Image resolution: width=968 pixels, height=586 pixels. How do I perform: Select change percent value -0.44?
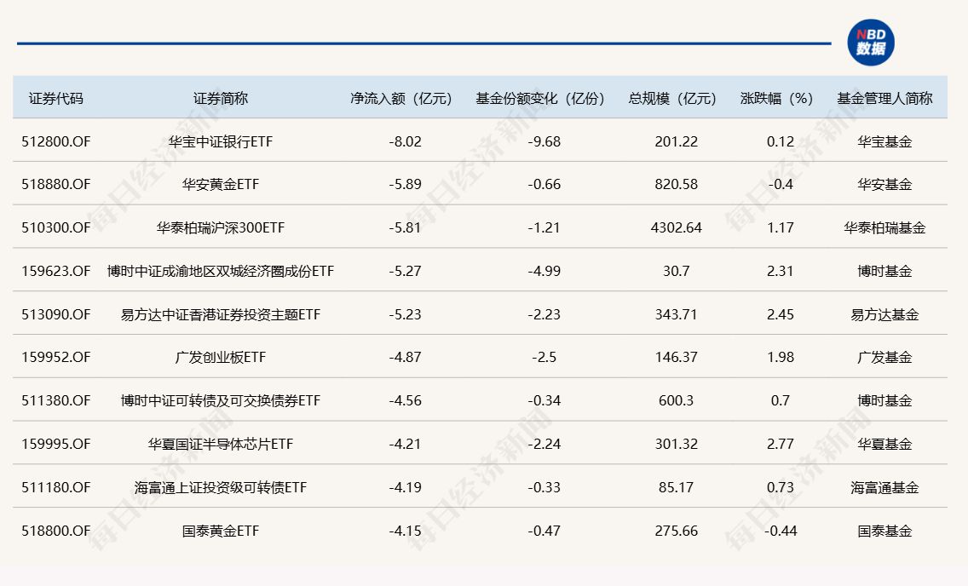coord(781,531)
